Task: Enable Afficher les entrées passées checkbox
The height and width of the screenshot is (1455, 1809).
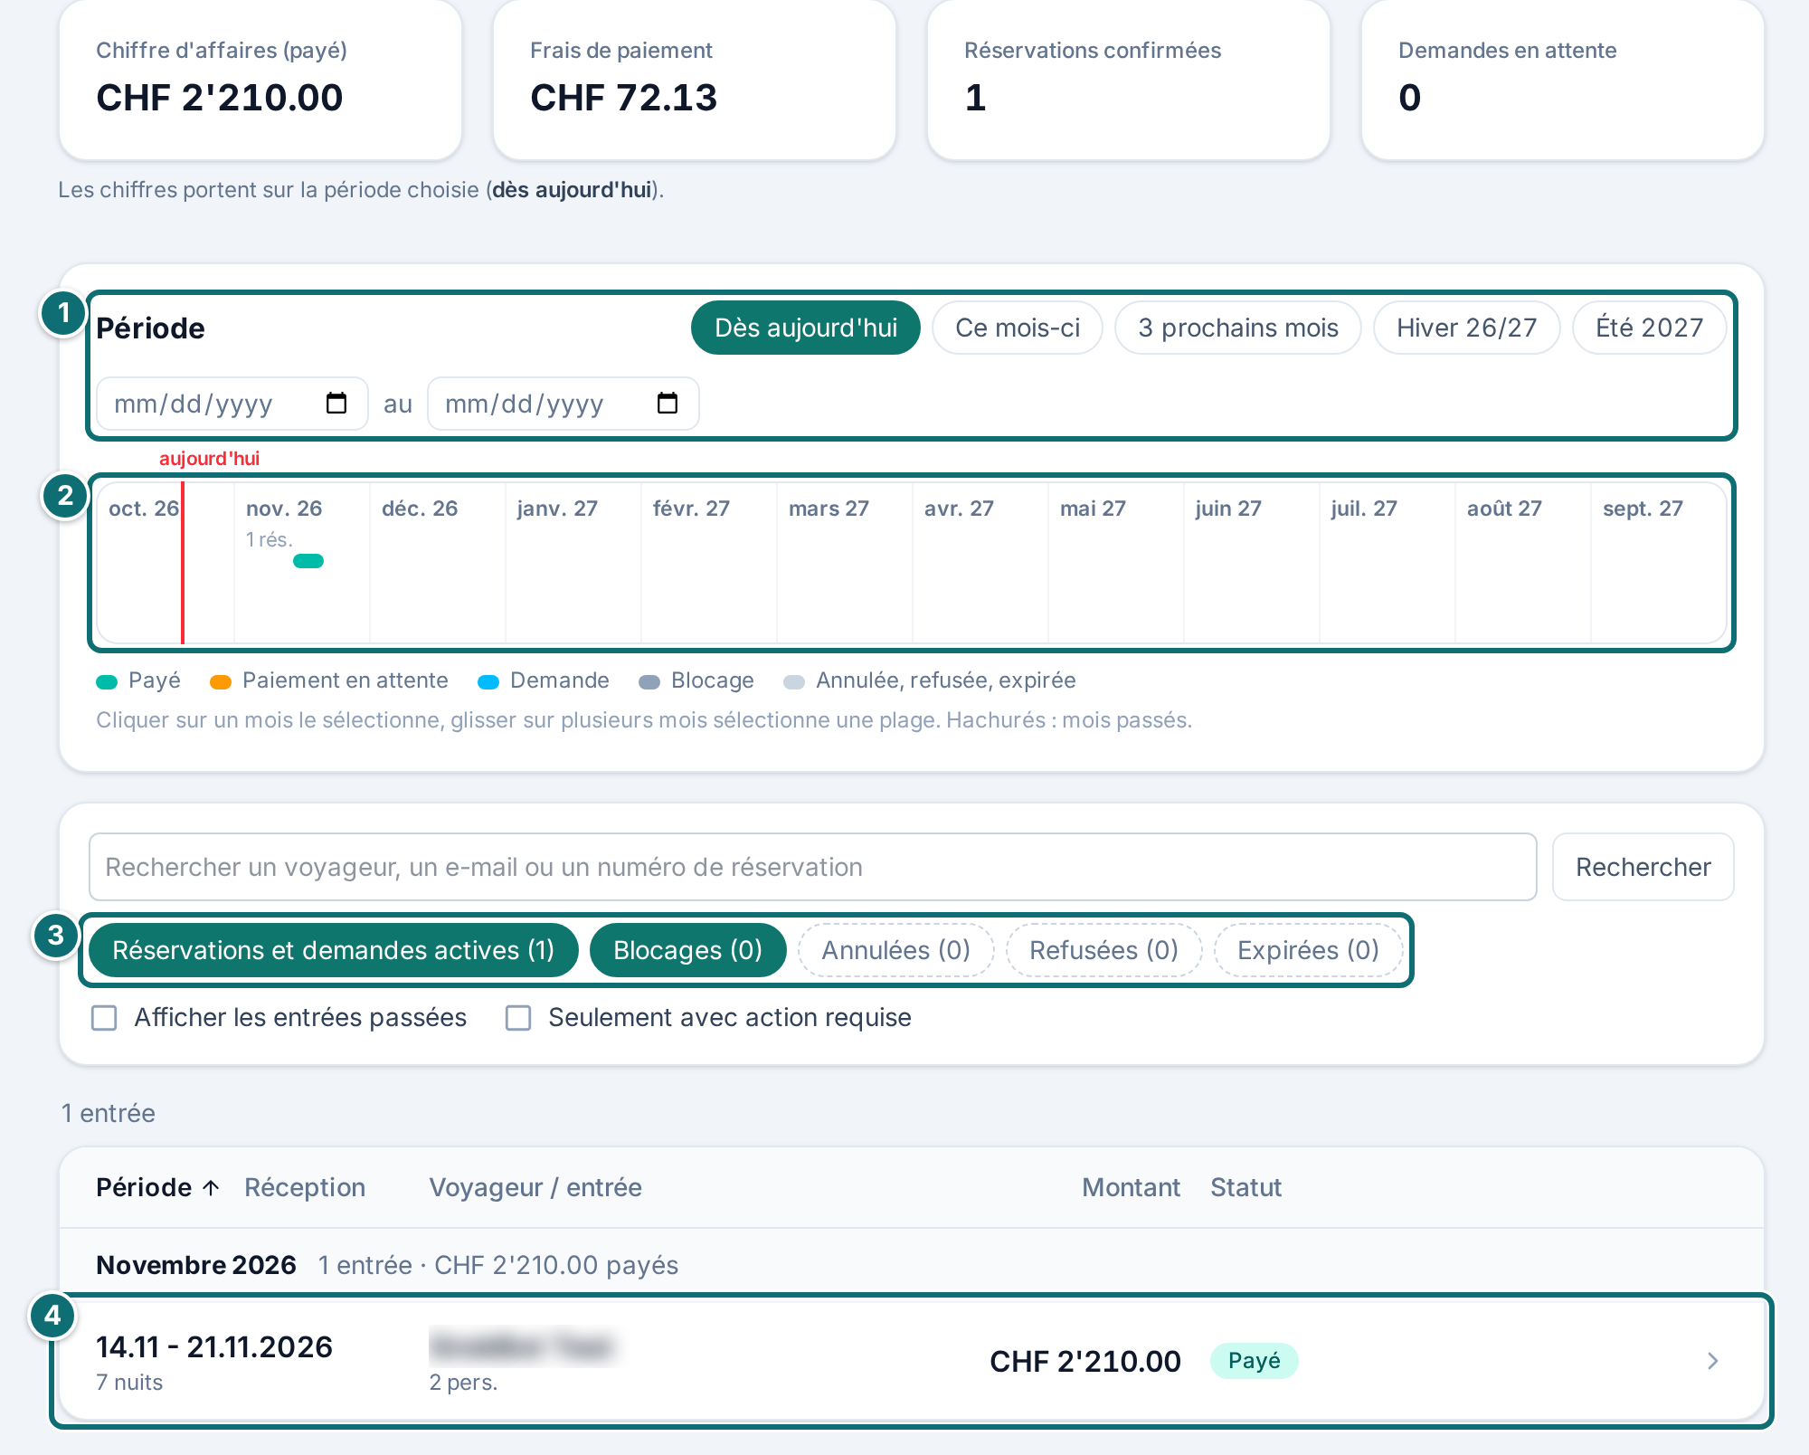Action: coord(105,1018)
